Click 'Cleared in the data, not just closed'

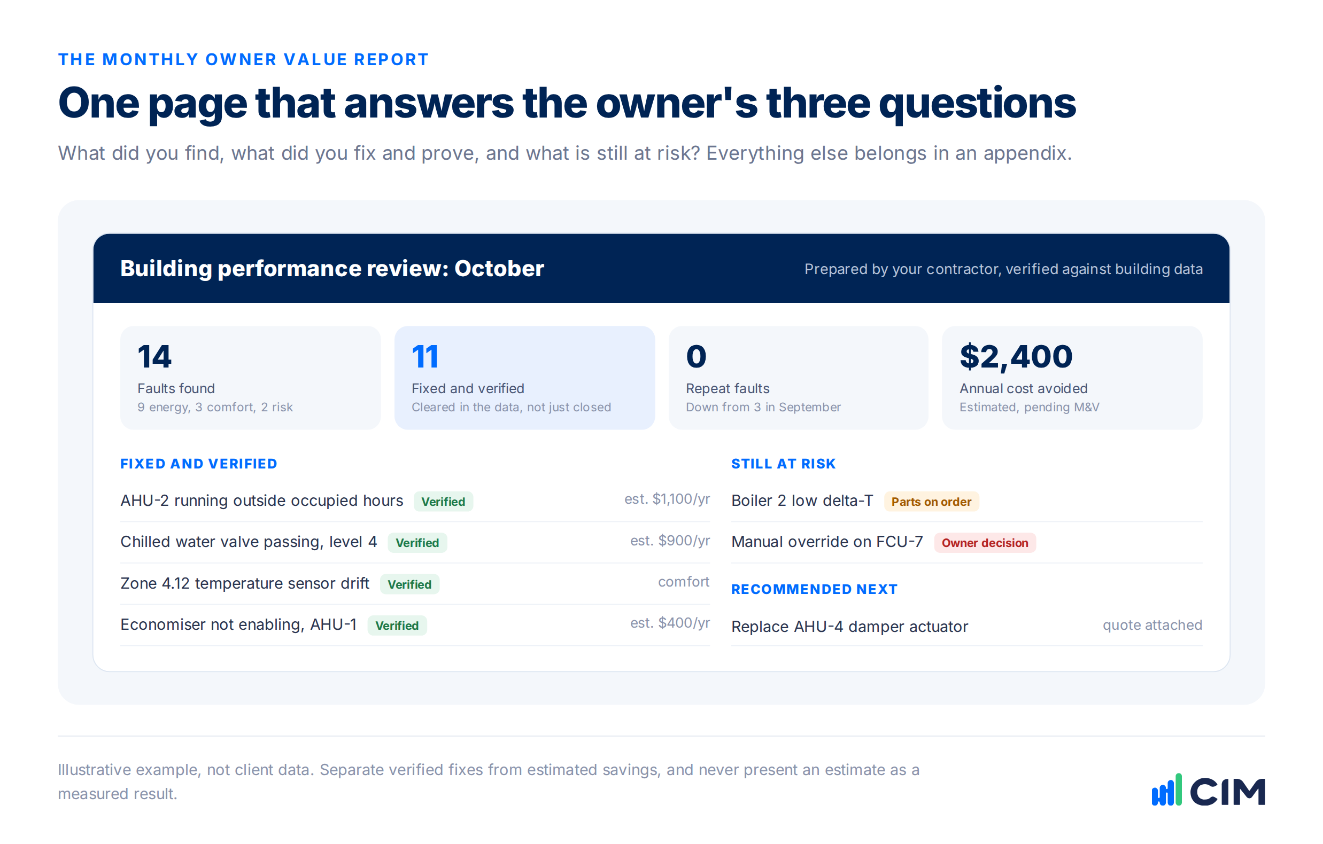(x=512, y=408)
